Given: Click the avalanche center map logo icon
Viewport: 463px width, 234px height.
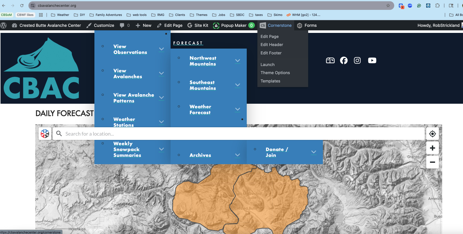Looking at the screenshot, I should point(45,134).
